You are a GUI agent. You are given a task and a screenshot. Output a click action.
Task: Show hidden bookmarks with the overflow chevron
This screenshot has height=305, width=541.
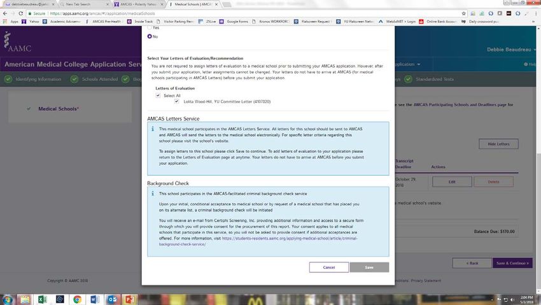533,22
